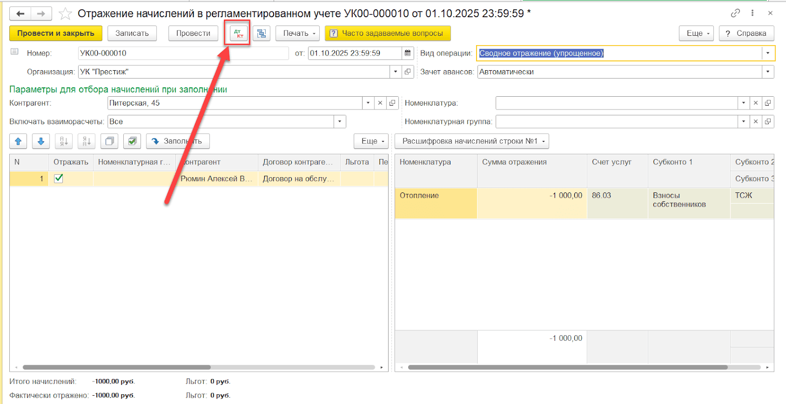Open the Зачет авансов dropdown list
Image resolution: width=786 pixels, height=404 pixels.
click(767, 72)
